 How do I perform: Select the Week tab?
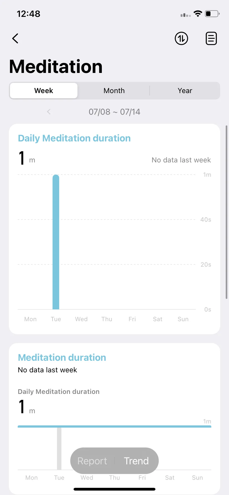(44, 91)
